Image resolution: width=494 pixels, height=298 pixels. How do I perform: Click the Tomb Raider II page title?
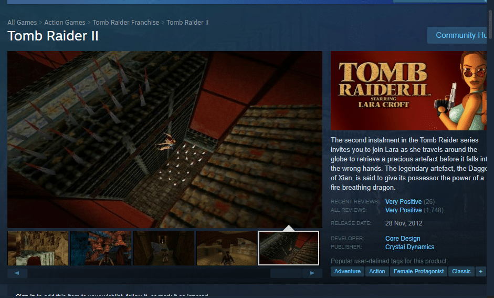click(x=53, y=36)
